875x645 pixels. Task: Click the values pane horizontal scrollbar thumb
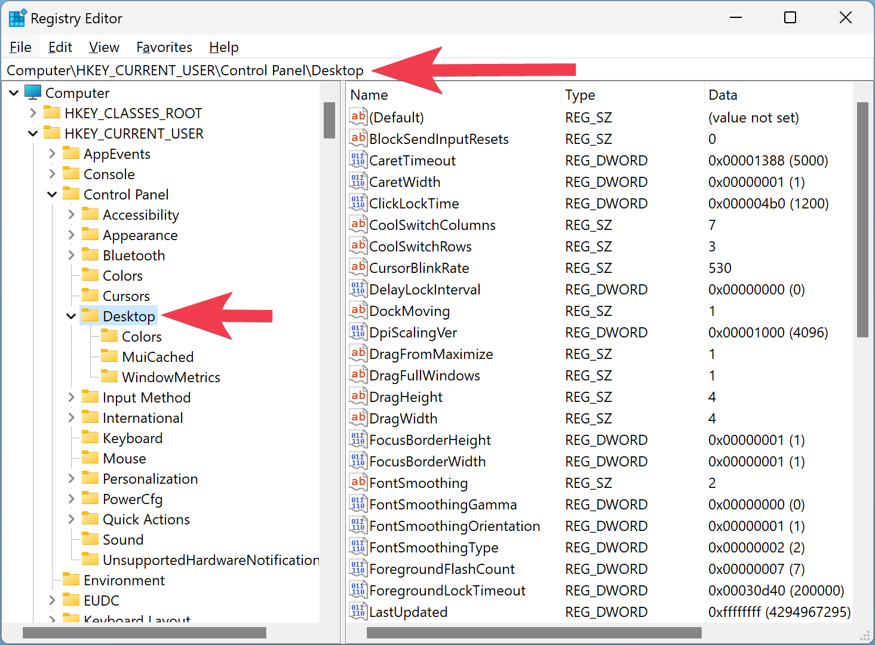pyautogui.click(x=534, y=632)
